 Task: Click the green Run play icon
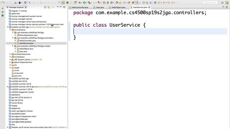tap(84, 3)
